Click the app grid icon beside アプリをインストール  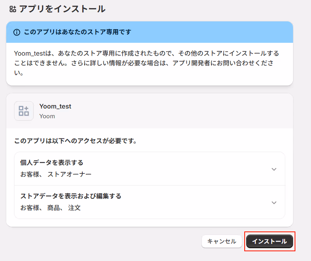tap(13, 9)
